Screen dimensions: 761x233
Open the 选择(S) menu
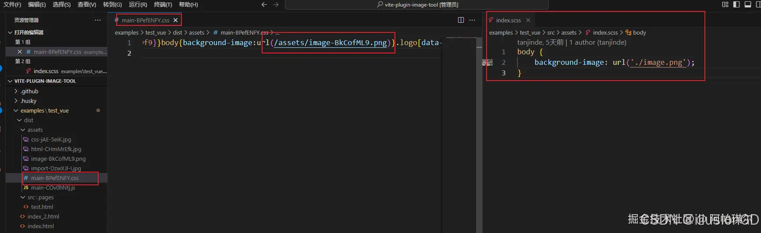61,4
